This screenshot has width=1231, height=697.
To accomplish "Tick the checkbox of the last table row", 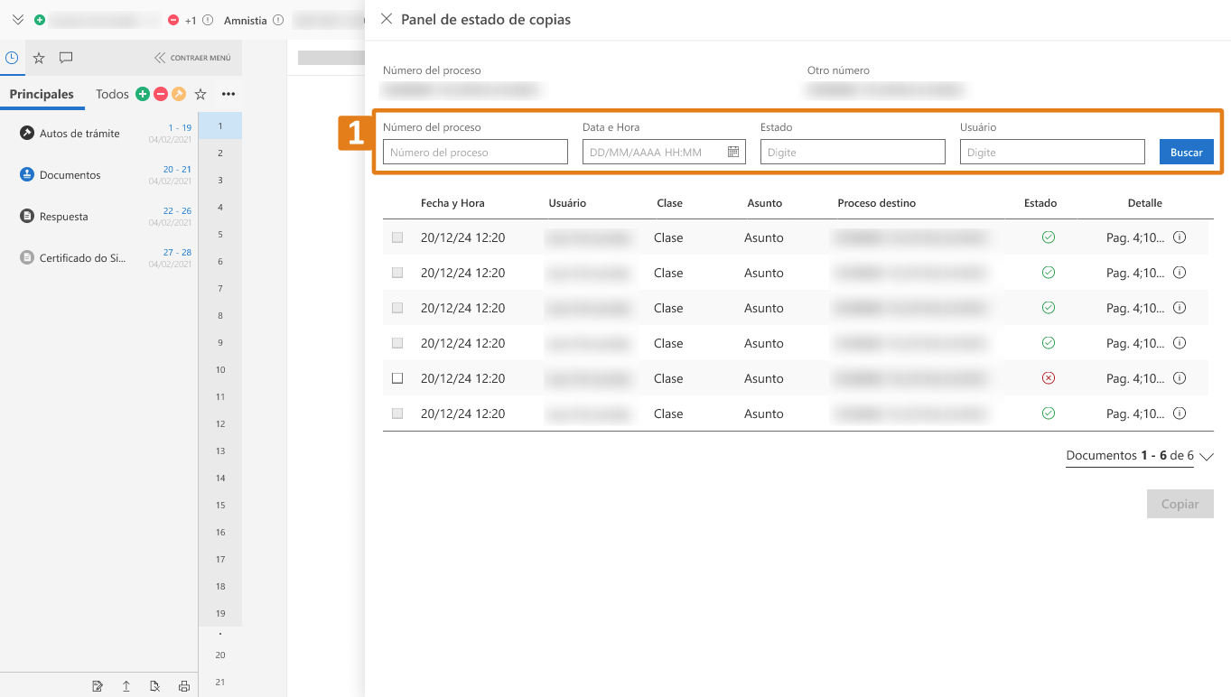I will click(397, 414).
